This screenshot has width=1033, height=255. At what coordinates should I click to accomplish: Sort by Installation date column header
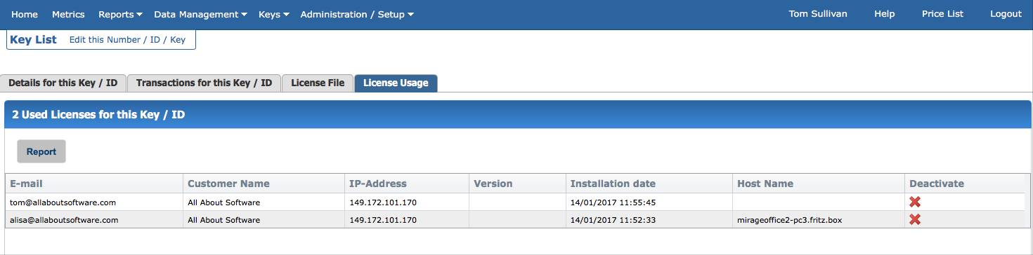(613, 184)
